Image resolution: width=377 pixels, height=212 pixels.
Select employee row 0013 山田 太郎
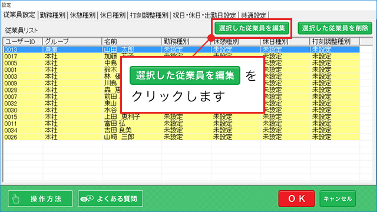click(x=181, y=49)
